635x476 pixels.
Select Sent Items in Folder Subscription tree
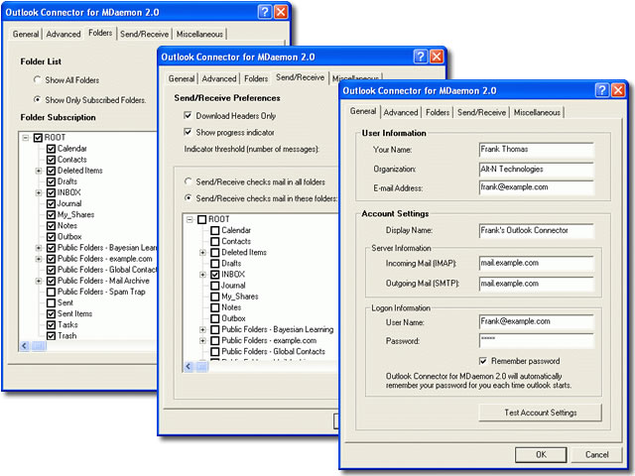tap(74, 313)
